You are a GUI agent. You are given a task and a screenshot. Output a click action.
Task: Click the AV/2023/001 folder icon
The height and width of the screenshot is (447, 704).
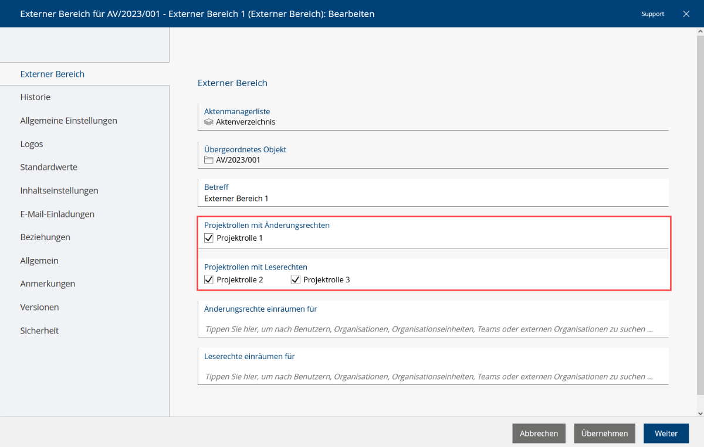coord(208,159)
